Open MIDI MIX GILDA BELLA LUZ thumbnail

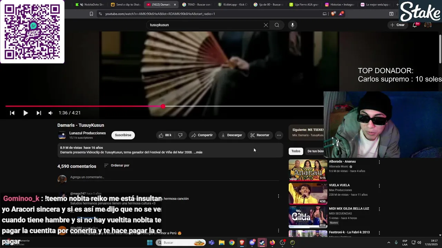point(308,217)
